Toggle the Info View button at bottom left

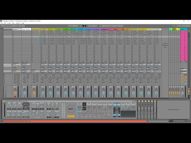2,121
